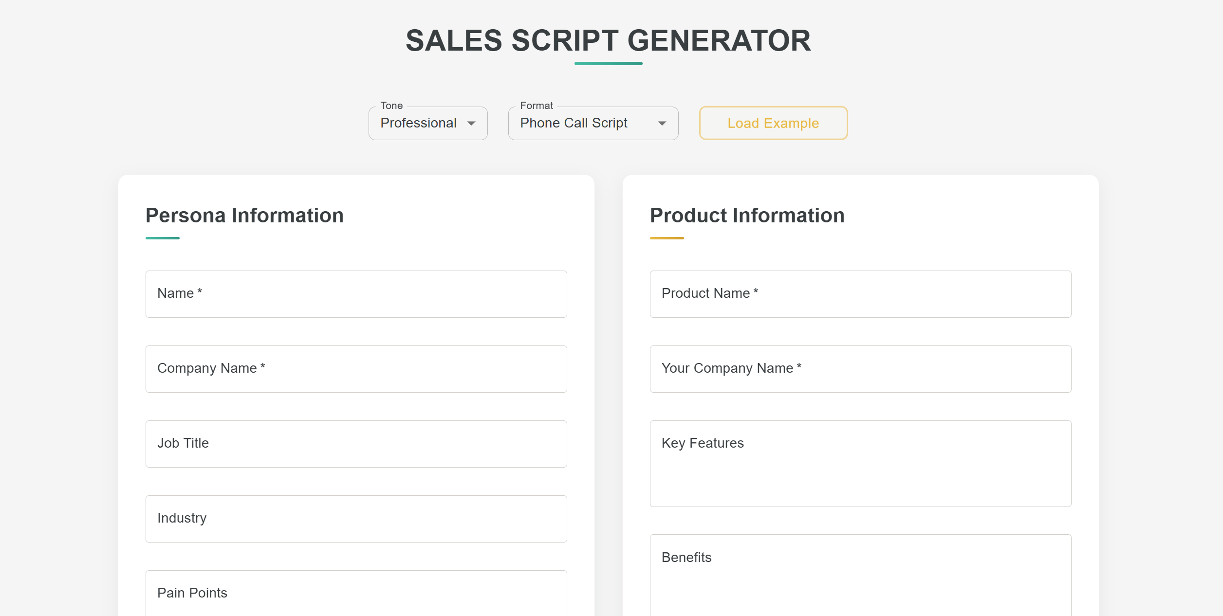Focus the persona Name field
The width and height of the screenshot is (1223, 616).
click(x=356, y=294)
